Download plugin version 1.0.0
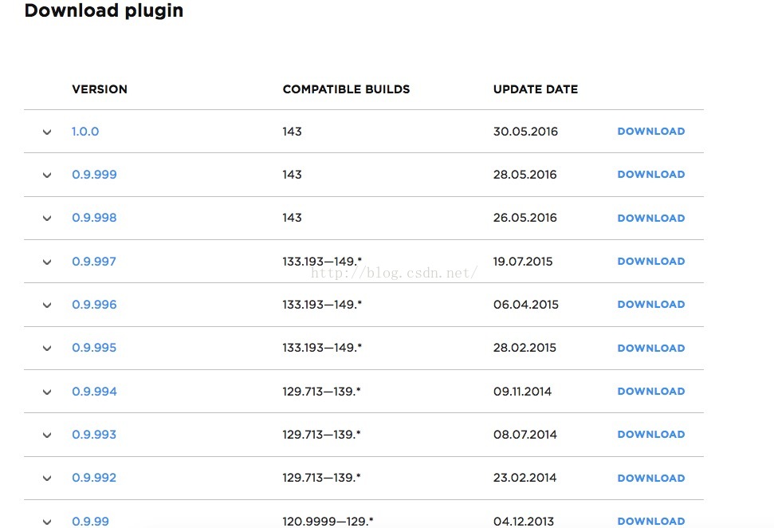The width and height of the screenshot is (774, 528). click(650, 132)
